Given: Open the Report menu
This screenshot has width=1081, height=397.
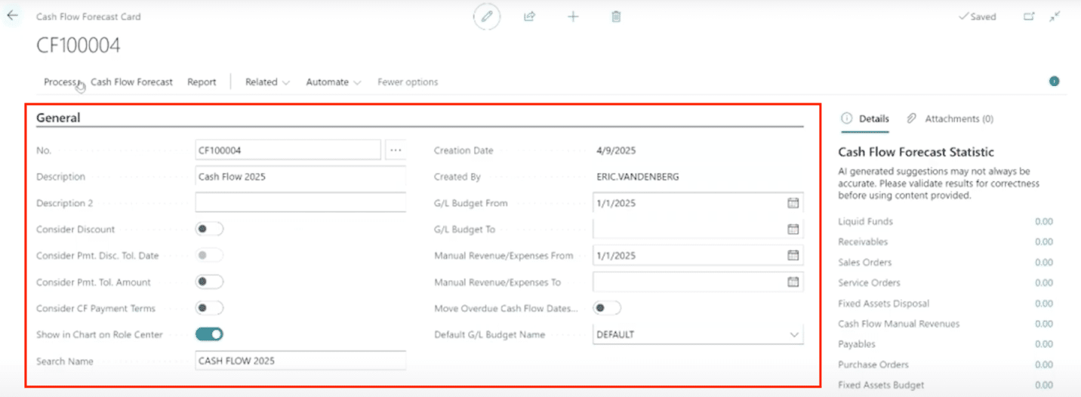Looking at the screenshot, I should pos(202,82).
